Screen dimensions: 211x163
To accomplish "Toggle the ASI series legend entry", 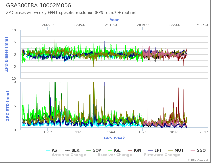I will click(x=52, y=150).
